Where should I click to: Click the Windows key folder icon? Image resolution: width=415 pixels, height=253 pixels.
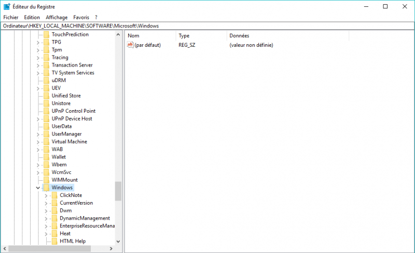pos(46,188)
